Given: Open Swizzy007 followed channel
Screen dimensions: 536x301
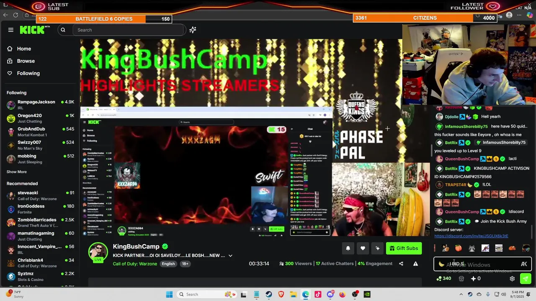Looking at the screenshot, I should click(40, 145).
